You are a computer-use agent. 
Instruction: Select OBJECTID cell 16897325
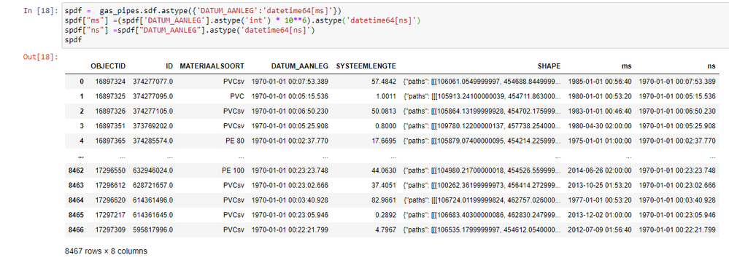coord(110,96)
